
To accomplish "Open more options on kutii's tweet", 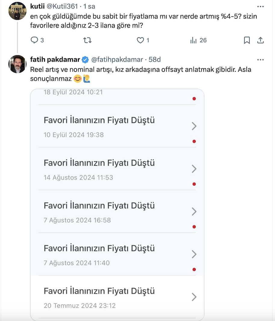I will coord(260,6).
